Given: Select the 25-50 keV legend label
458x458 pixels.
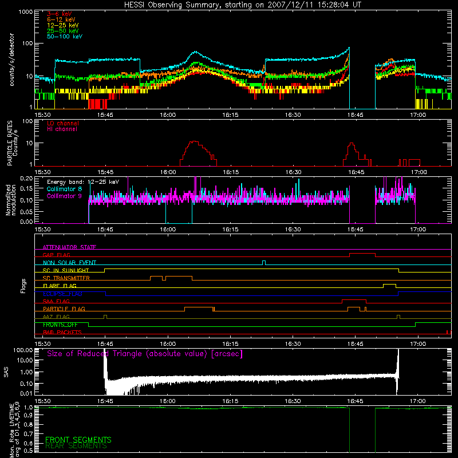Looking at the screenshot, I should [x=63, y=31].
